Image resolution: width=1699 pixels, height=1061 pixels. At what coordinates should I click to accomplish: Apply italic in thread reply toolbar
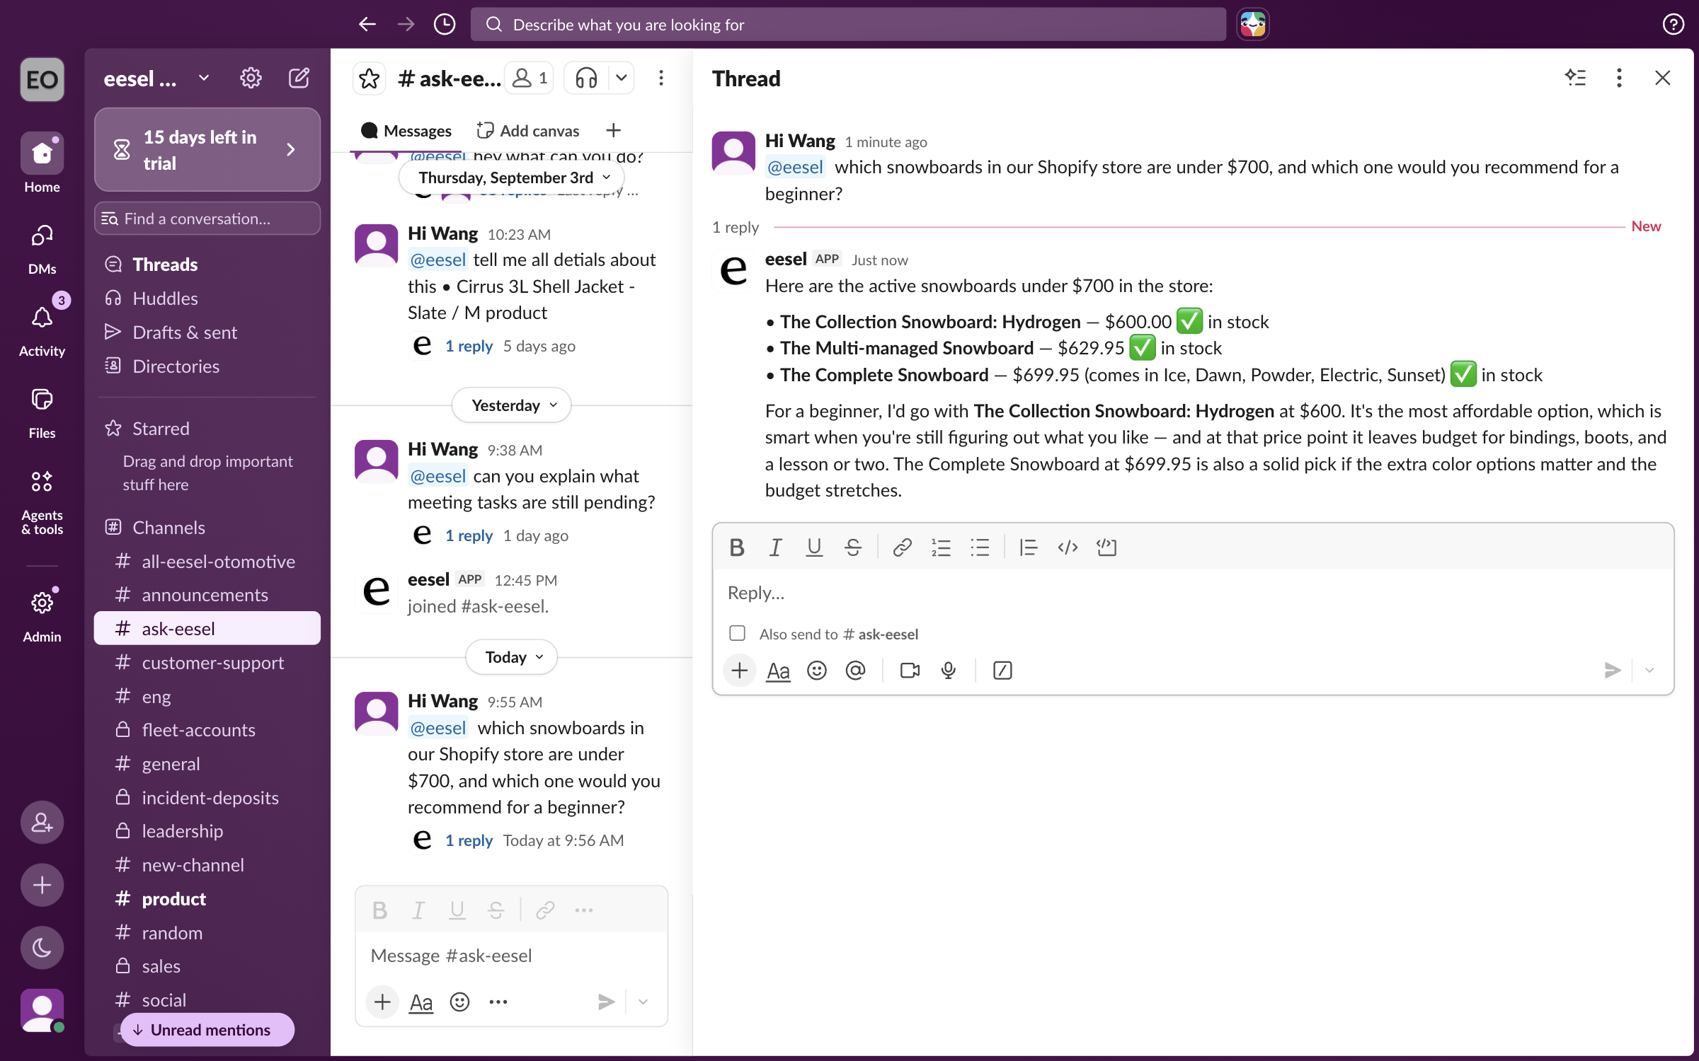pyautogui.click(x=775, y=547)
